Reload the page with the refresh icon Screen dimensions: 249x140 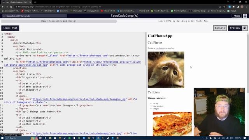(x=11, y=7)
